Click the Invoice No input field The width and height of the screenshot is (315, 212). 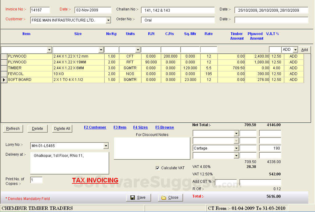click(x=40, y=10)
